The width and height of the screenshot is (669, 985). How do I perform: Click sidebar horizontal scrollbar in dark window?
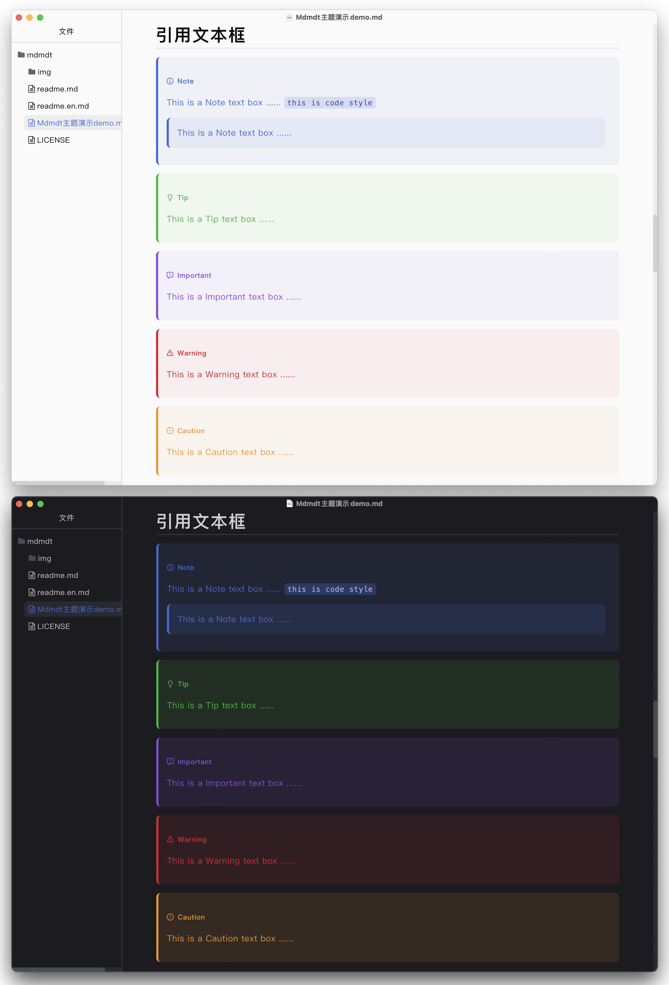(x=58, y=969)
